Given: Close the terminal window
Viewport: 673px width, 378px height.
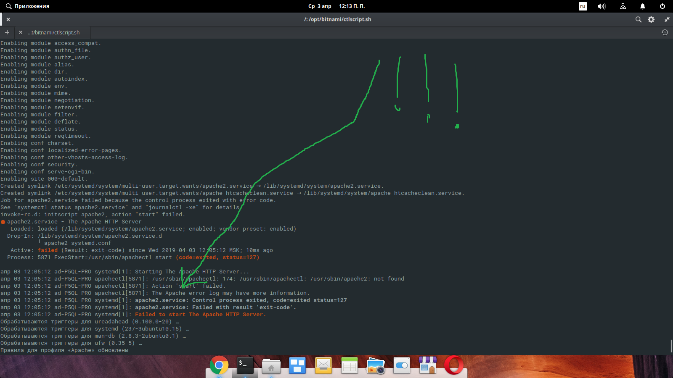Looking at the screenshot, I should [8, 19].
